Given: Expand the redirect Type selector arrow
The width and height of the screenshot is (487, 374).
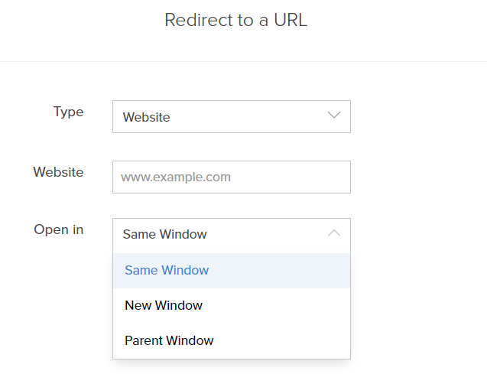Looking at the screenshot, I should click(x=333, y=116).
